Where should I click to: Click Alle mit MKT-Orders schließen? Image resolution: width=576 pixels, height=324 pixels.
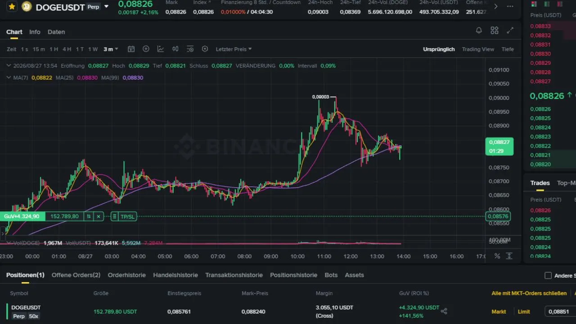coord(529,293)
